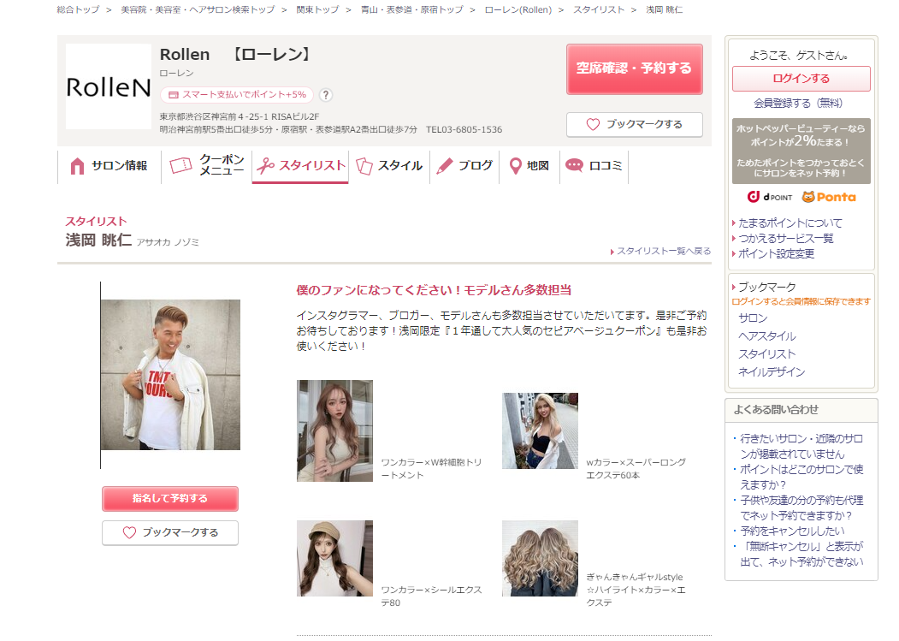This screenshot has width=899, height=641.
Task: Open FAQ 「無断キャンセル」と表示が出て、ネット予約ができない
Action: 801,555
